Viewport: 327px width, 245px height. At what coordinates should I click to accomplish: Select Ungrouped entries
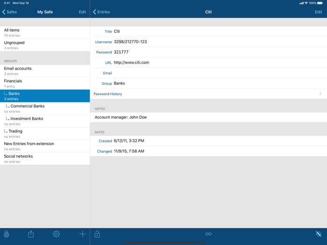(45, 45)
